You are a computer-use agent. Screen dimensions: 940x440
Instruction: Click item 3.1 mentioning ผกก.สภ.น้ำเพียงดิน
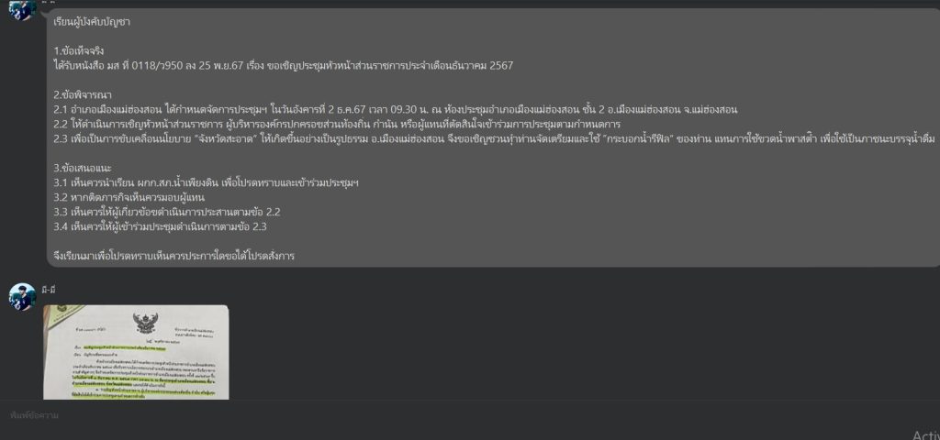[207, 182]
